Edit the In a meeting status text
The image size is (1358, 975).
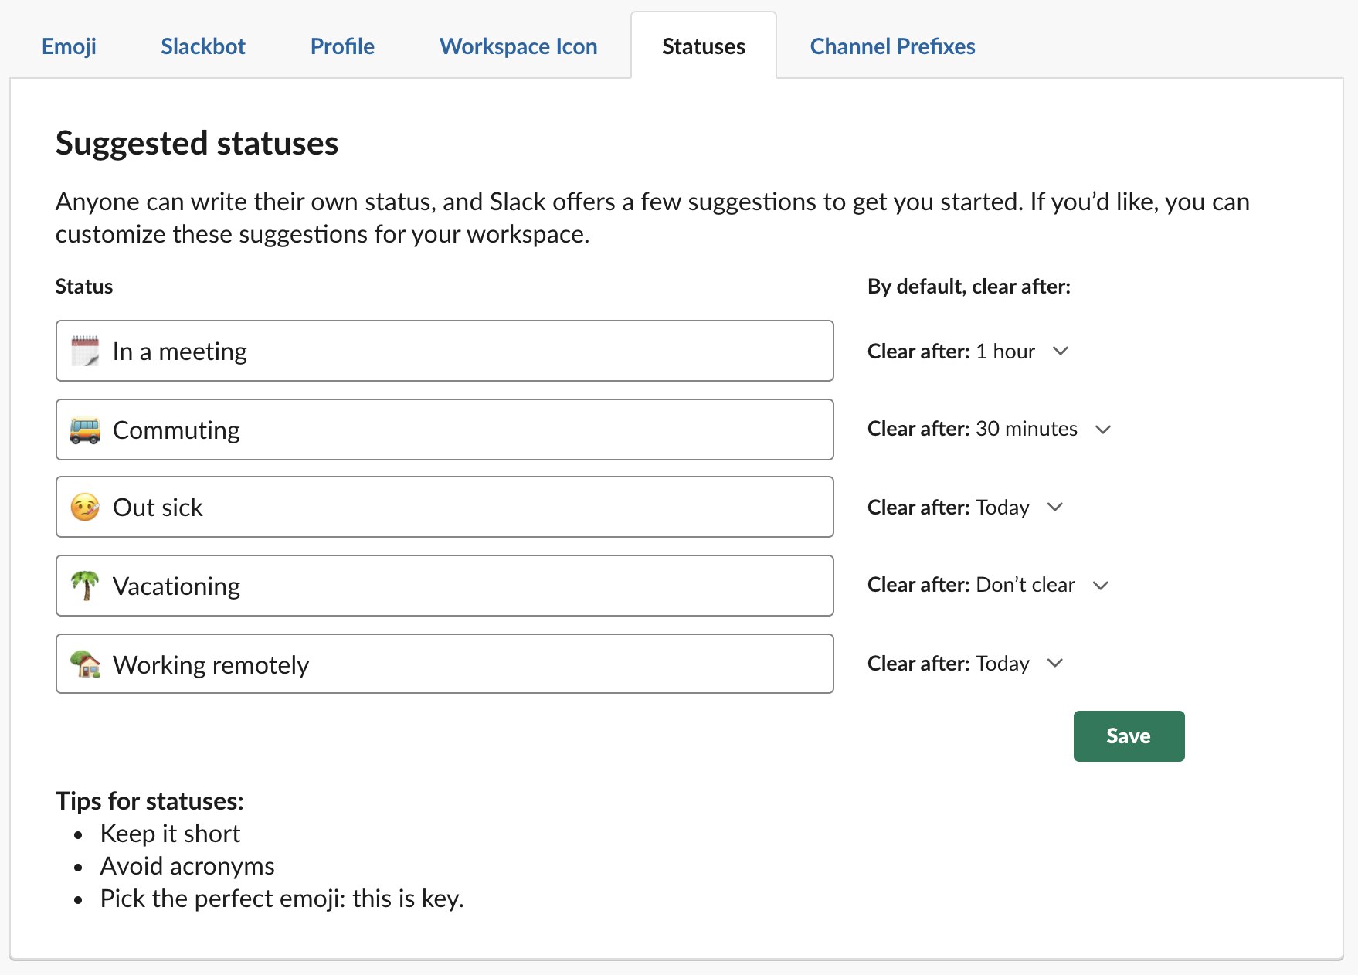click(463, 352)
